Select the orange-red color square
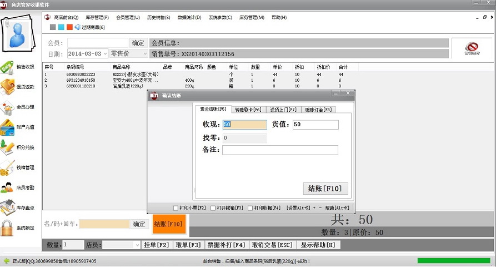This screenshot has width=496, height=267. click(69, 27)
